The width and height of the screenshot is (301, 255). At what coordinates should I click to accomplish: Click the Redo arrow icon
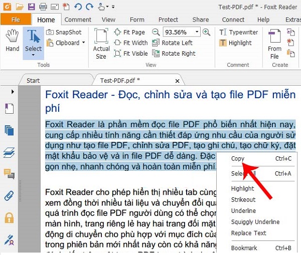[90, 7]
